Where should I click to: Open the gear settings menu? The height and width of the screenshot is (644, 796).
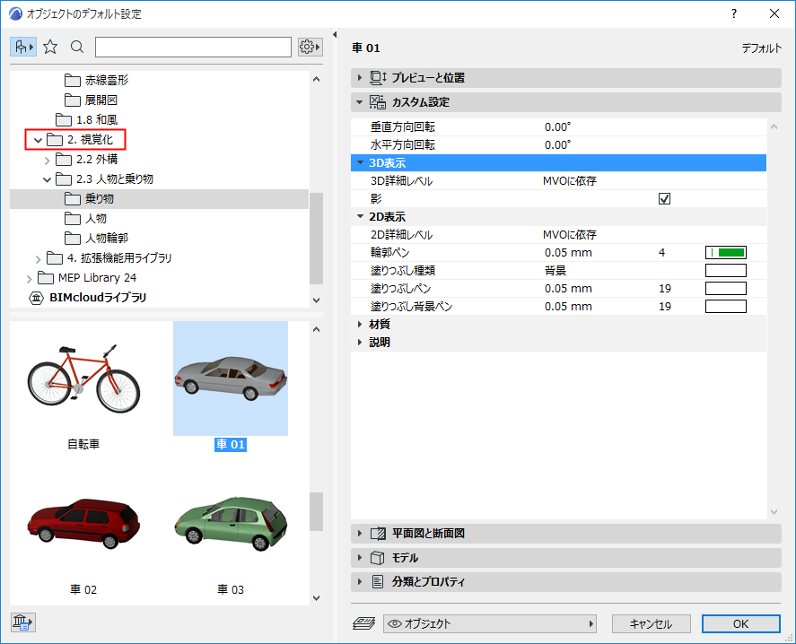311,48
